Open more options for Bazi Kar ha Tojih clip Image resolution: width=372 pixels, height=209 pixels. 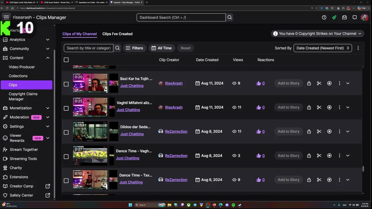click(x=339, y=83)
